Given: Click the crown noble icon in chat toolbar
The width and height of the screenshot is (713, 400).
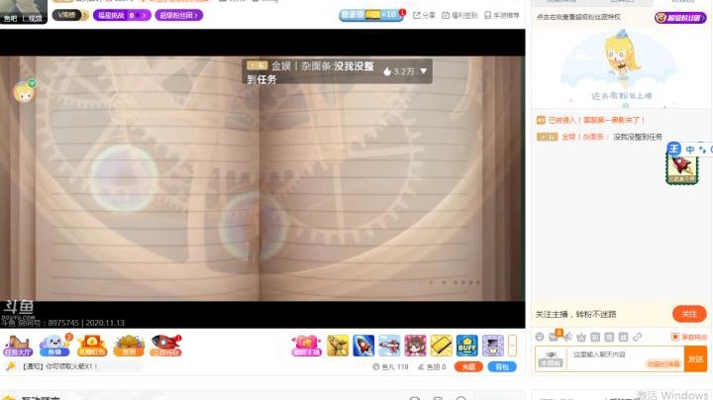Looking at the screenshot, I should [581, 337].
